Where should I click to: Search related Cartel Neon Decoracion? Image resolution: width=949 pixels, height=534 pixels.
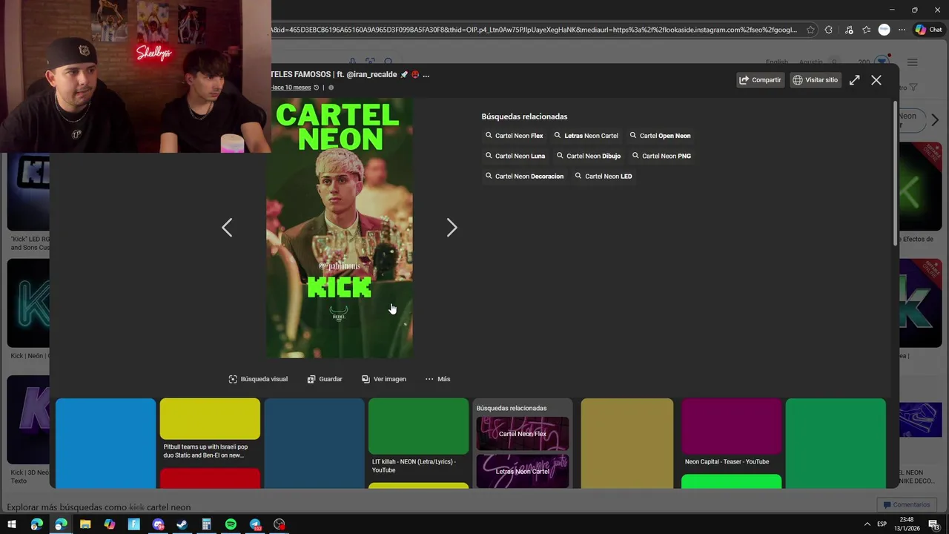(524, 177)
